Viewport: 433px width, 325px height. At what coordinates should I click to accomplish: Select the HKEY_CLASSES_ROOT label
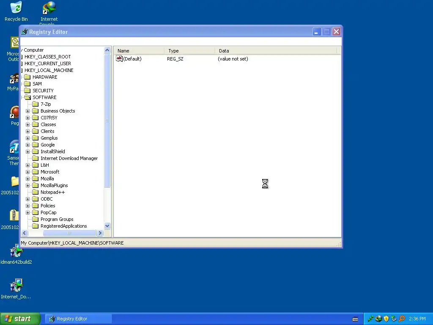coord(47,57)
